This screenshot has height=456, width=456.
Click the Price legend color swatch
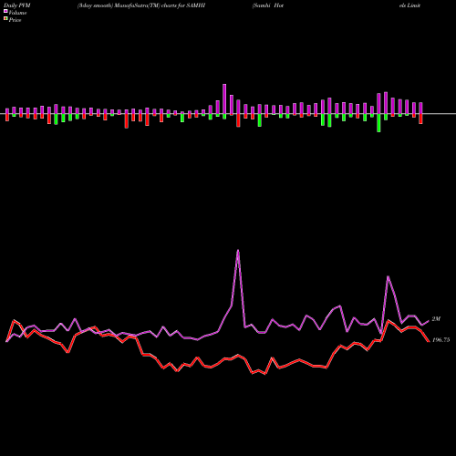coord(5,19)
